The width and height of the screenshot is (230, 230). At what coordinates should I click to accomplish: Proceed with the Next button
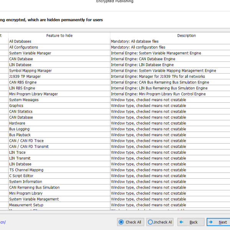(x=219, y=222)
